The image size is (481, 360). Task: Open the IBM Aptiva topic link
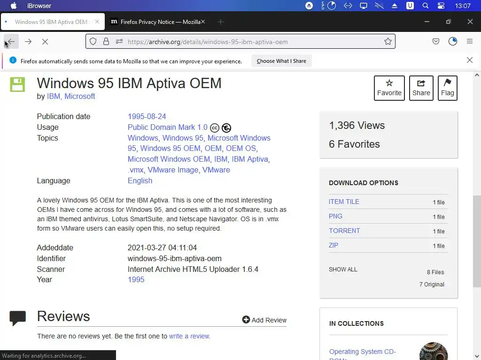point(250,159)
